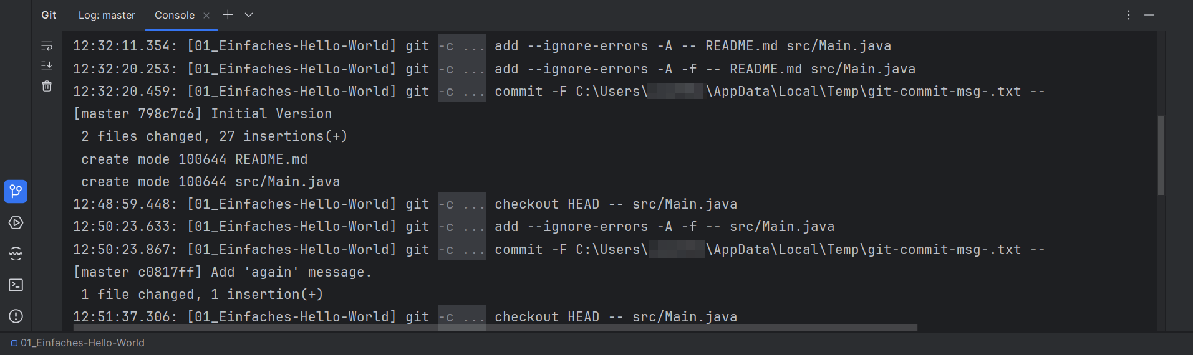Image resolution: width=1193 pixels, height=355 pixels.
Task: Click '1 file changed, 1 insertion(+)' line
Action: [202, 295]
